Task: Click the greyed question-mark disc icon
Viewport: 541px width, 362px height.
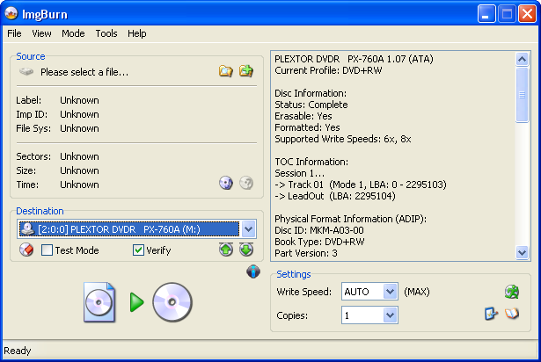Action: click(x=246, y=183)
